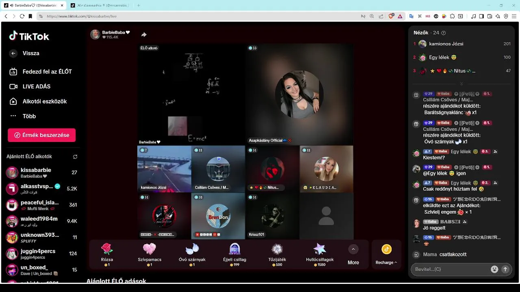The width and height of the screenshot is (520, 292).
Task: Select BrenDon guest tile
Action: tap(218, 216)
